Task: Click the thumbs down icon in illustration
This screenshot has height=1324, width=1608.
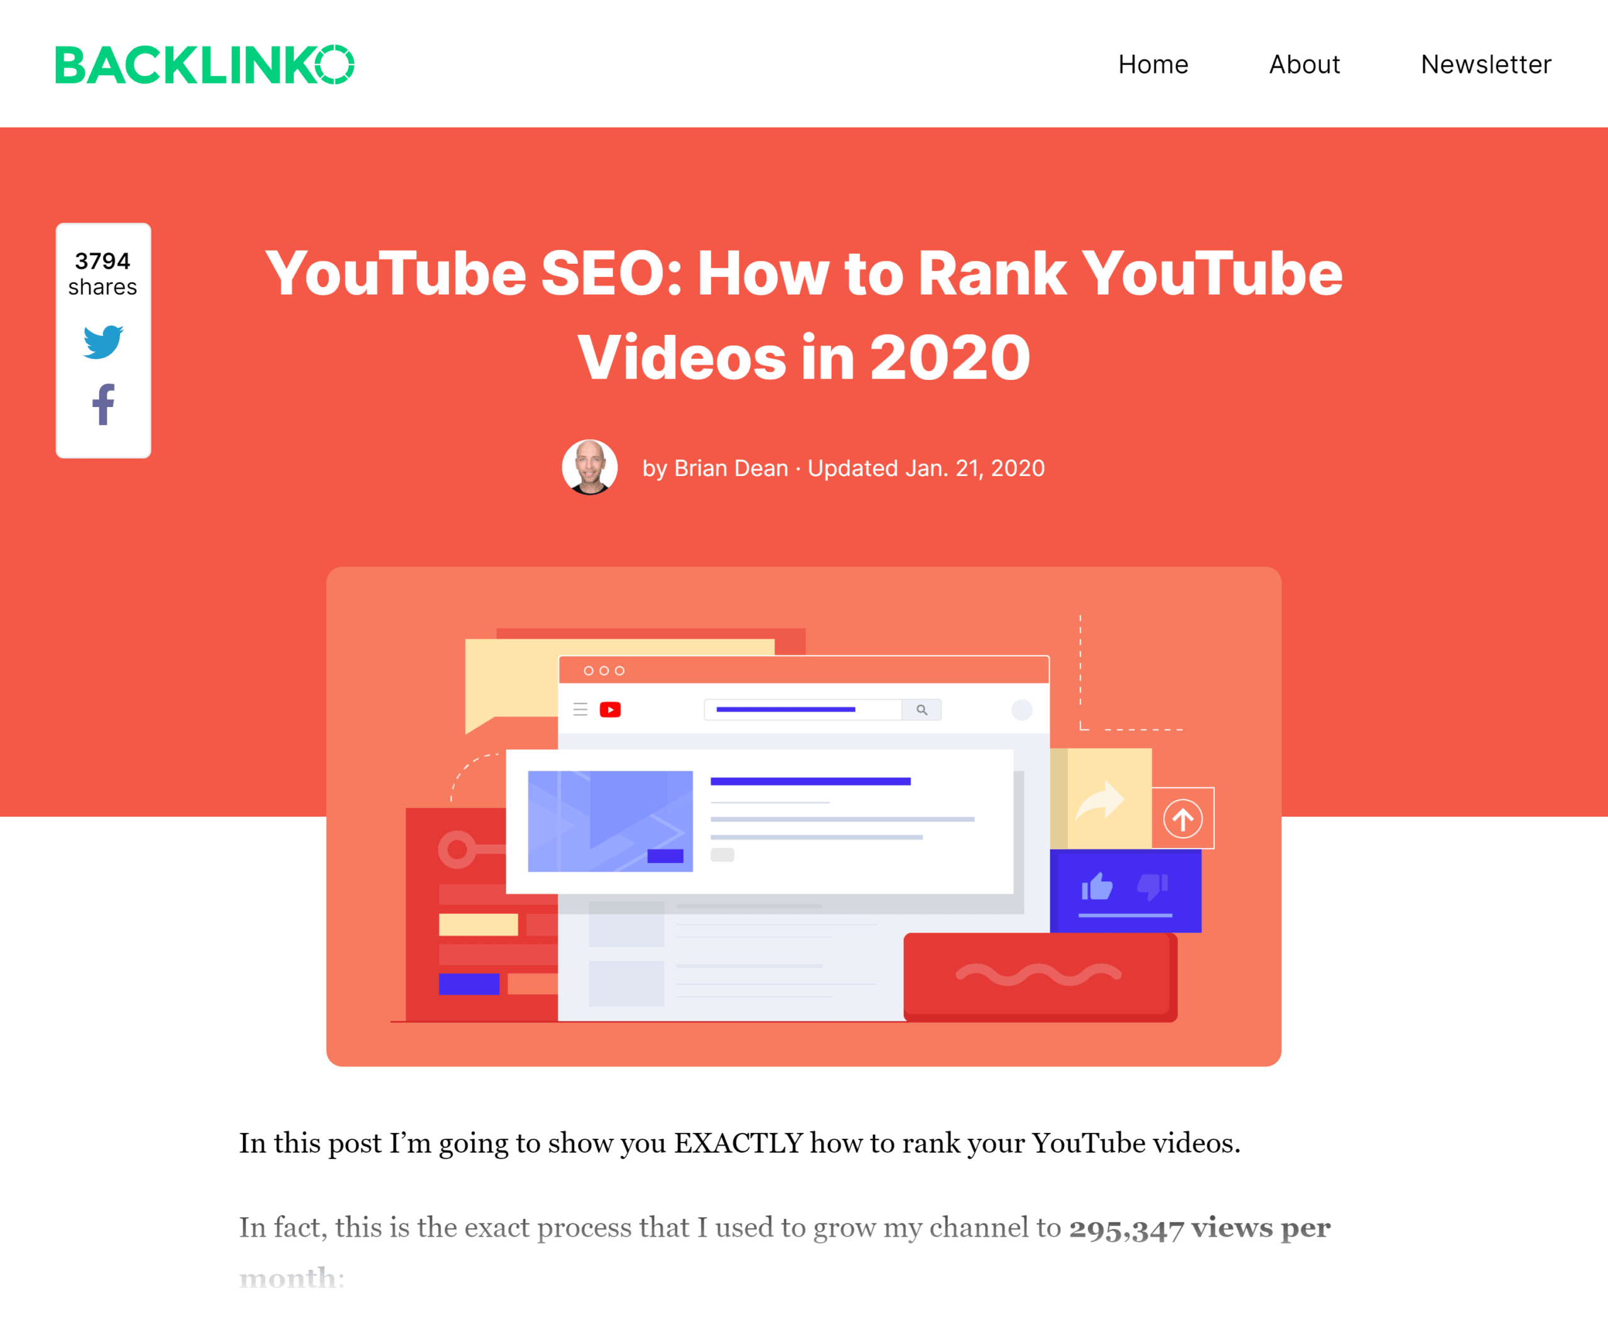Action: 1151,884
